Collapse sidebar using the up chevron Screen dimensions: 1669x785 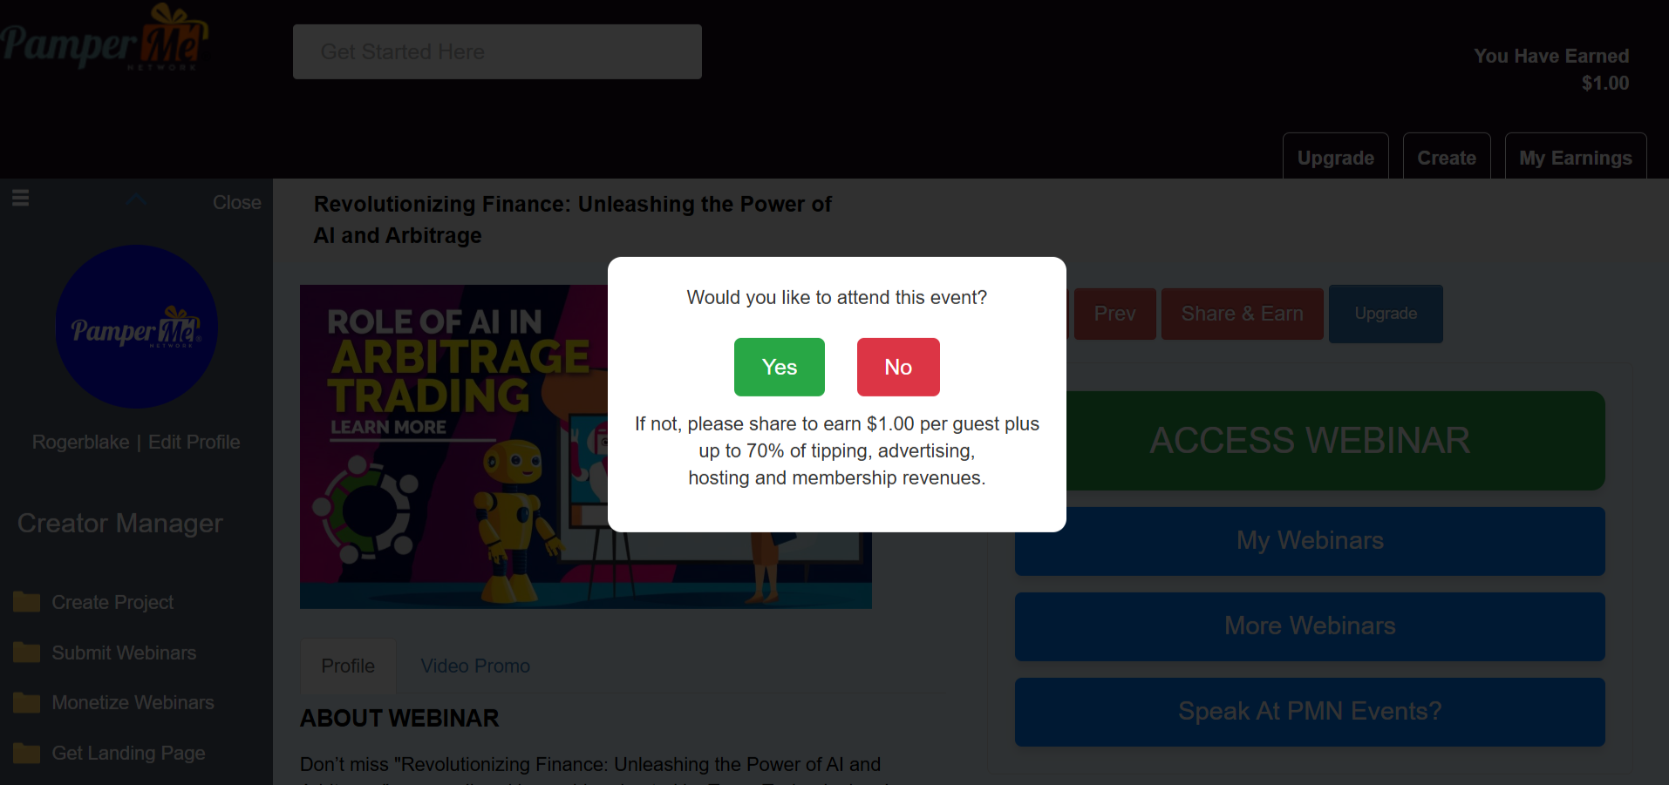pos(136,200)
